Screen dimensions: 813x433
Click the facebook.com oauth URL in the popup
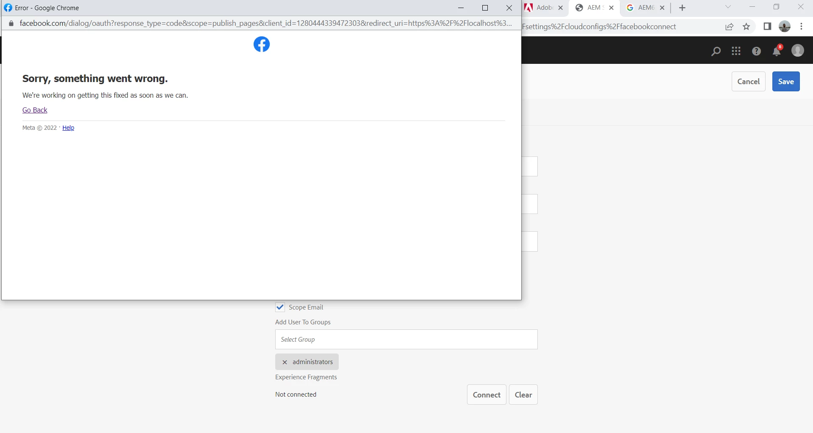coord(266,24)
